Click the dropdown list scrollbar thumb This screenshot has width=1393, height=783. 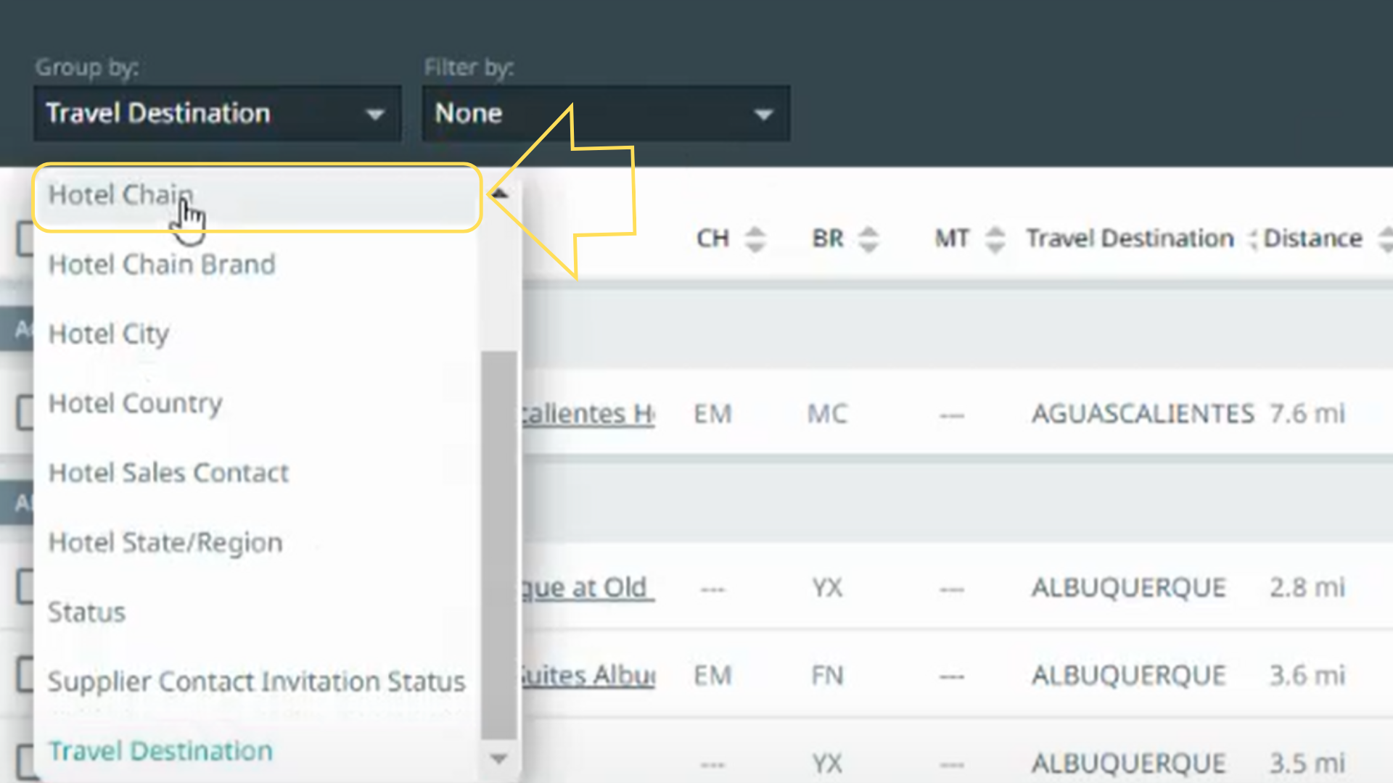coord(498,544)
